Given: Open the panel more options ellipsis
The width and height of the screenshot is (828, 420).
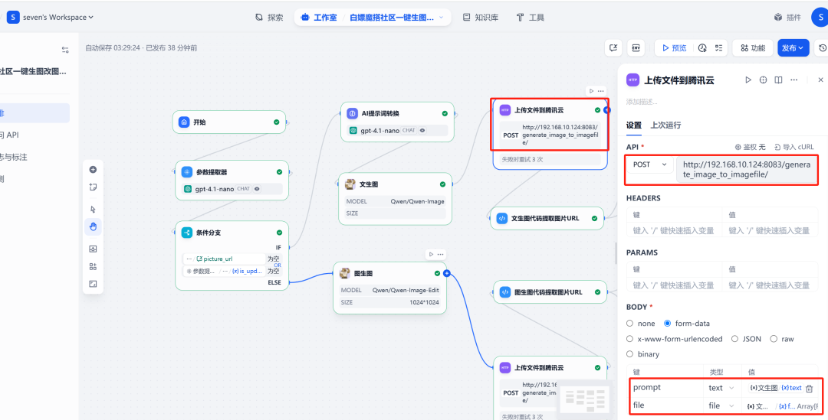Looking at the screenshot, I should (793, 80).
